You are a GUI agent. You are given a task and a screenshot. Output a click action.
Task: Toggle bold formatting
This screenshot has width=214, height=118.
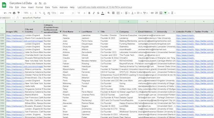(89, 13)
